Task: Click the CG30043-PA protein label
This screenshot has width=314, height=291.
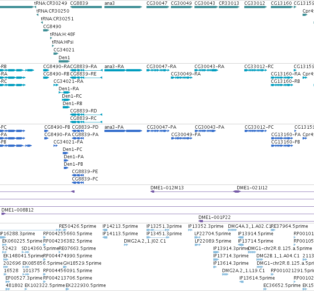Action: [x=210, y=127]
